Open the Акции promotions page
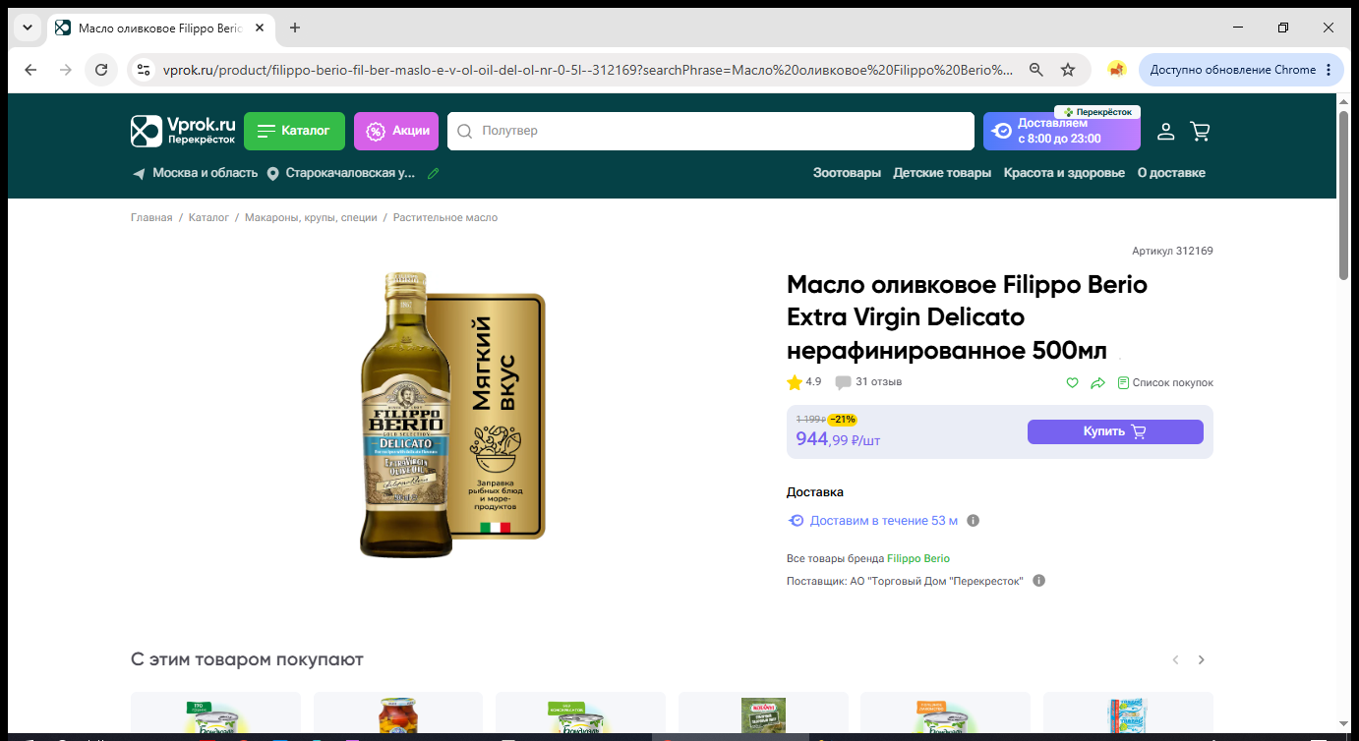Viewport: 1359px width, 741px height. pyautogui.click(x=396, y=131)
